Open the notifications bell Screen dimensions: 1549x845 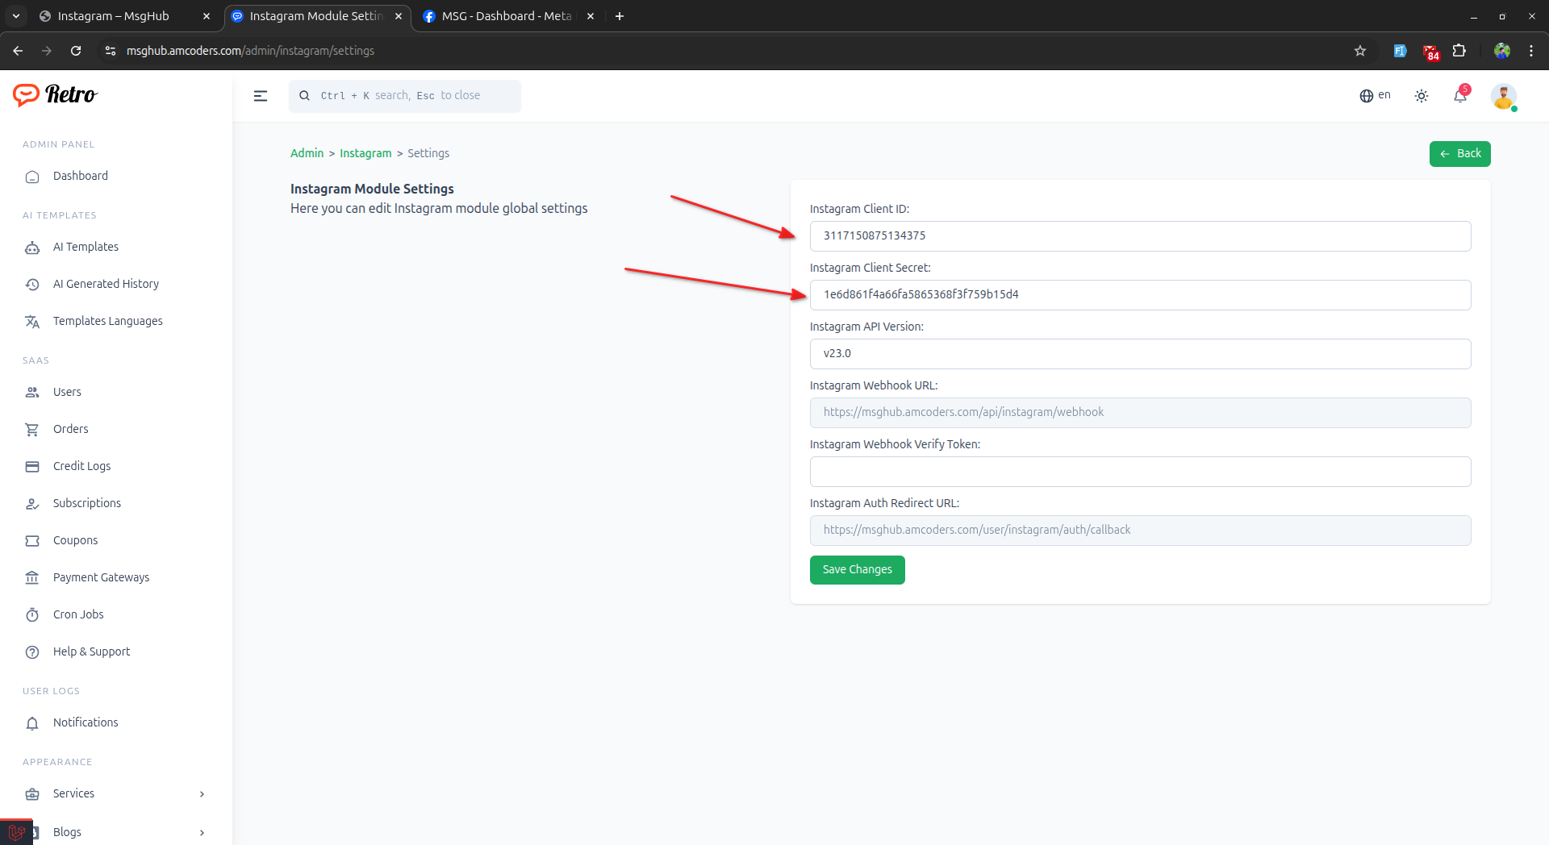[1460, 96]
